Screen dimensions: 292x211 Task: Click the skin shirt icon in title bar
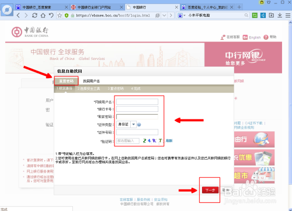269,2
